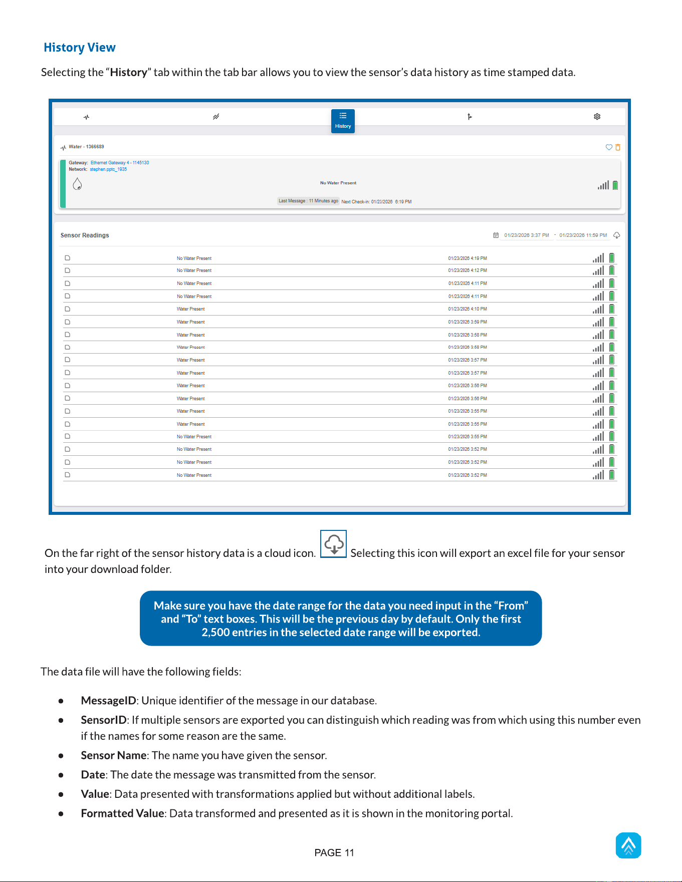Click the note icon on the 3:59 PM row
The height and width of the screenshot is (882, 682).
(67, 322)
